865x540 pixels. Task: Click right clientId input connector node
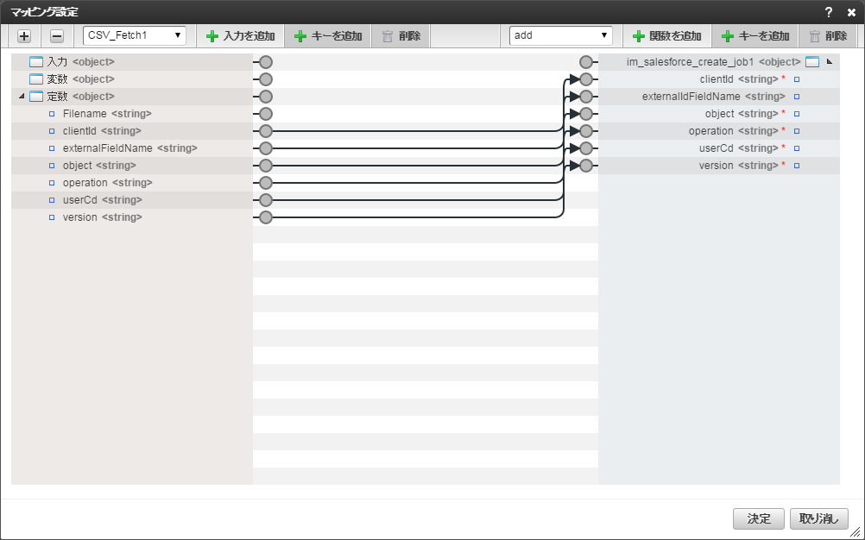coord(586,79)
